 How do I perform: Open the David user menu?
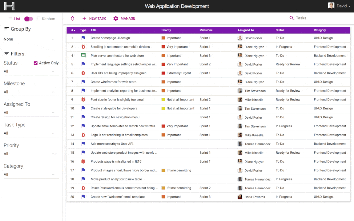tap(339, 6)
